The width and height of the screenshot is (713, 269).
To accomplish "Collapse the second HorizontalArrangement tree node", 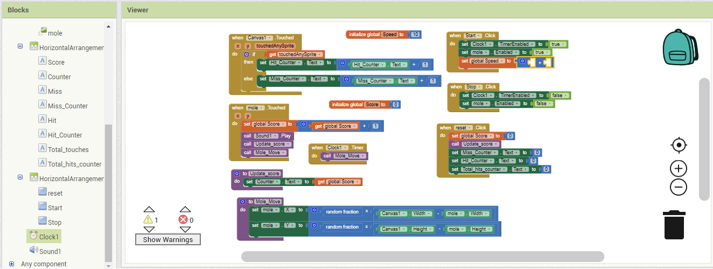I will [20, 177].
